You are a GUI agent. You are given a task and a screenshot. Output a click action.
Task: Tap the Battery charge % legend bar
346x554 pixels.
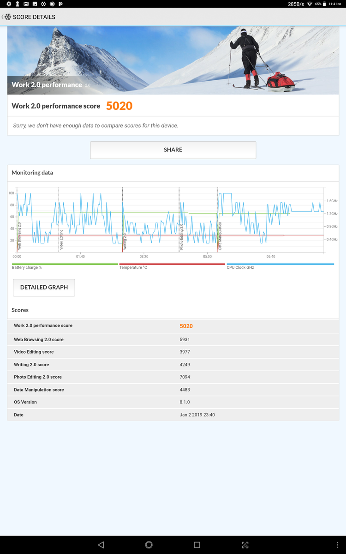[65, 265]
